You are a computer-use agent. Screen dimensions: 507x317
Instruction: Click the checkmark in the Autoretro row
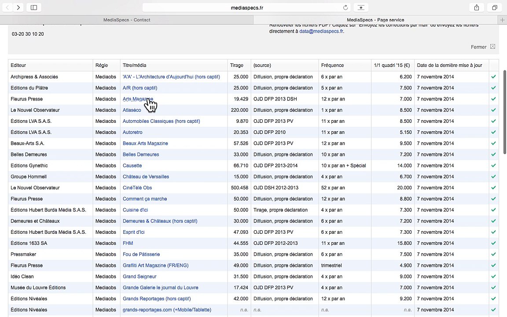493,132
